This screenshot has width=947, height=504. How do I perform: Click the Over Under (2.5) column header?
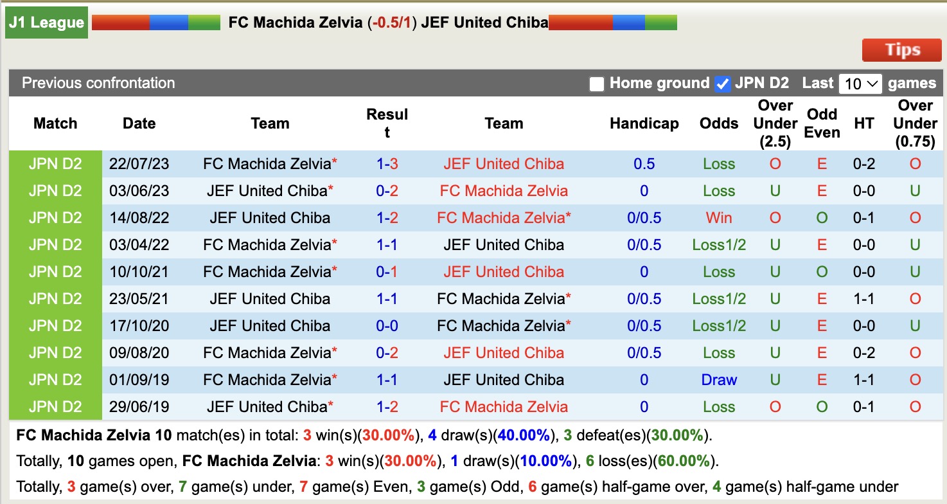775,123
